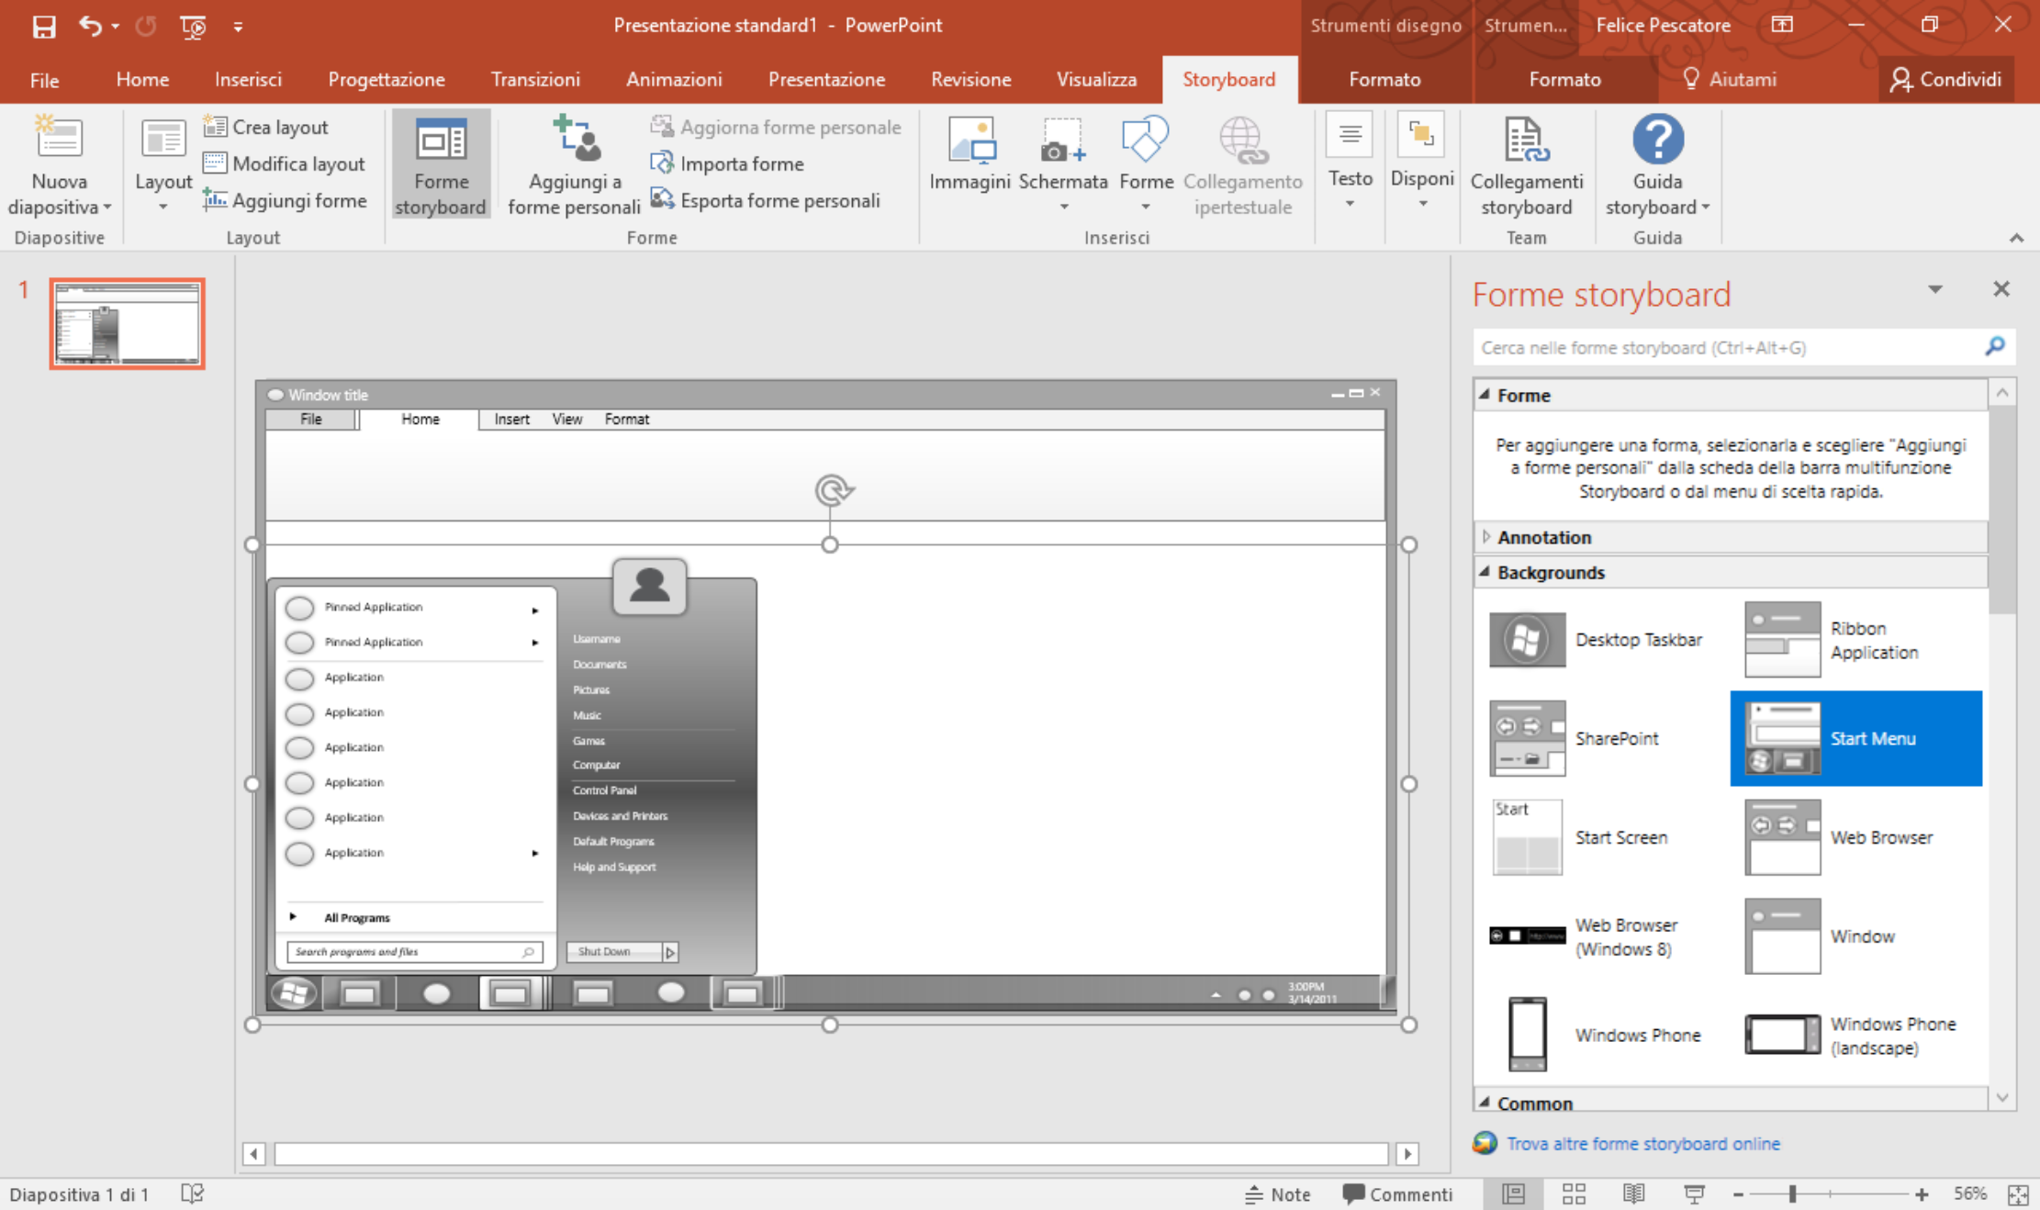The height and width of the screenshot is (1210, 2040).
Task: Toggle the Forme storyboard pane button
Action: coord(441,165)
